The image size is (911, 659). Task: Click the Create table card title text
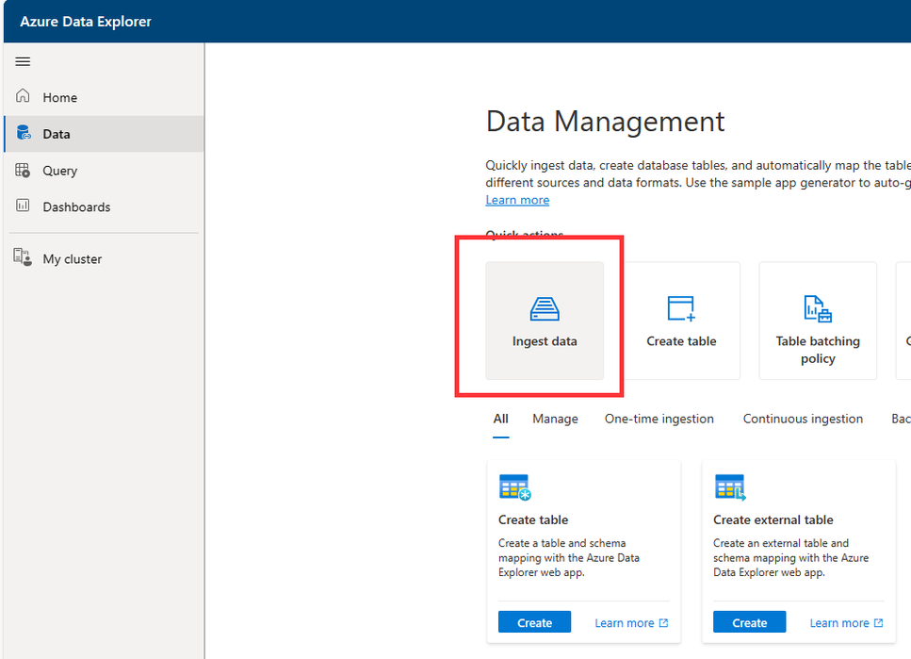(533, 520)
